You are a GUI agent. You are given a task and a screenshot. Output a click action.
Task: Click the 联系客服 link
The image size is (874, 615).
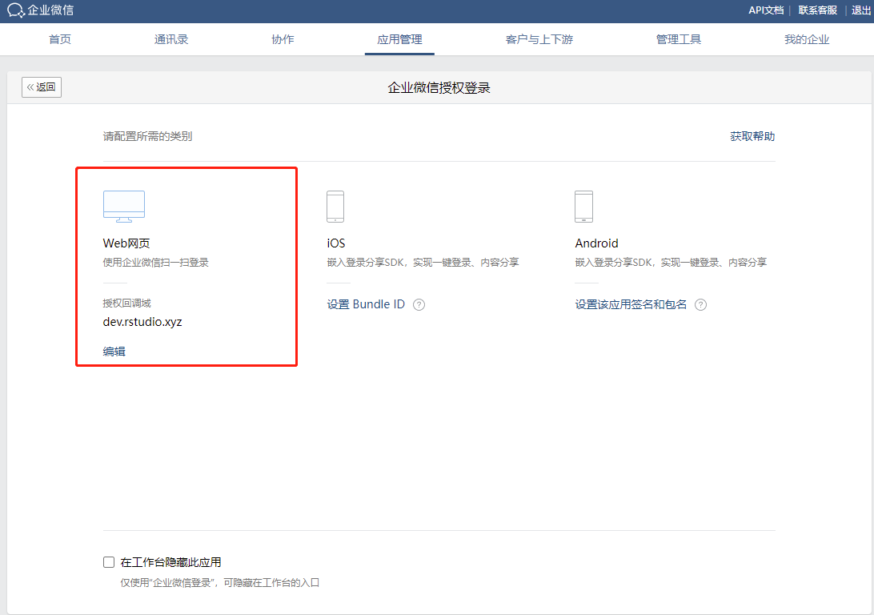click(818, 10)
